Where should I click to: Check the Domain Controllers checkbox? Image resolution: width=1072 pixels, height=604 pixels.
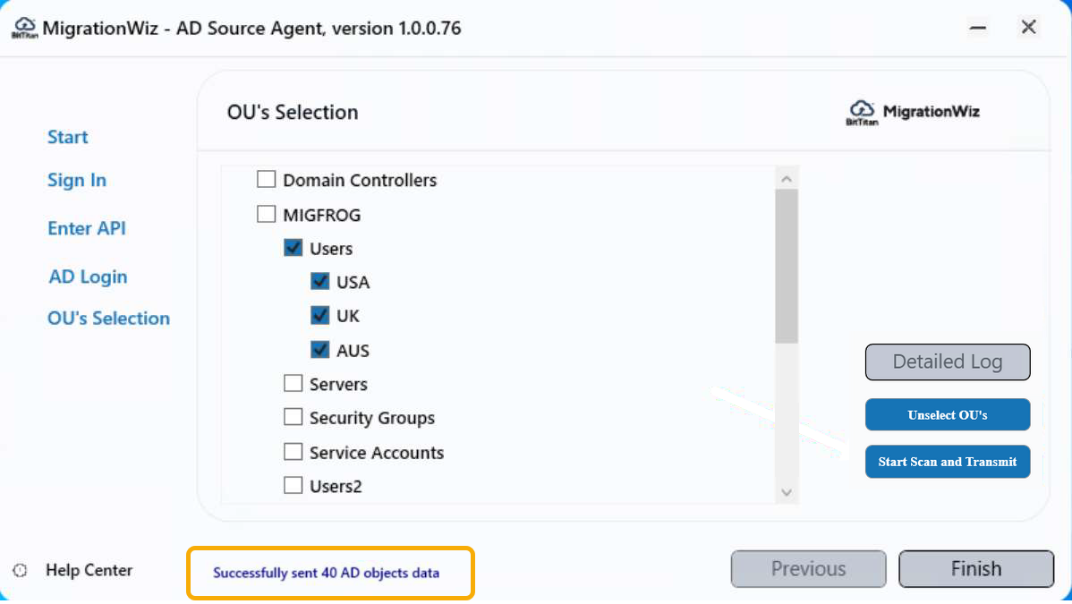click(x=266, y=179)
